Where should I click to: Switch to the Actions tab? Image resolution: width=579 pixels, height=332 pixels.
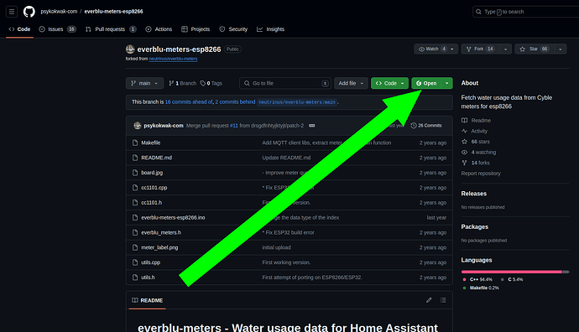pyautogui.click(x=159, y=29)
